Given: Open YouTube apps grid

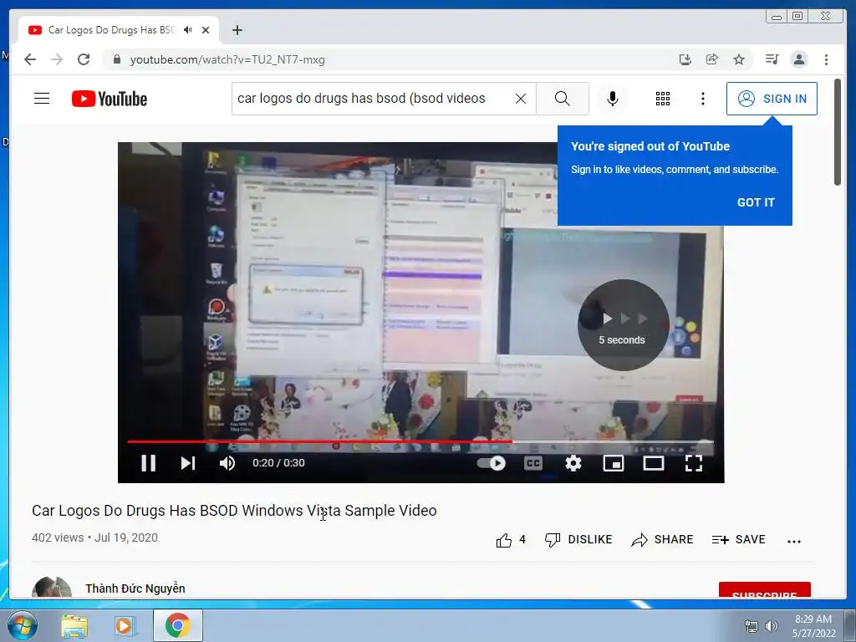Looking at the screenshot, I should (663, 99).
